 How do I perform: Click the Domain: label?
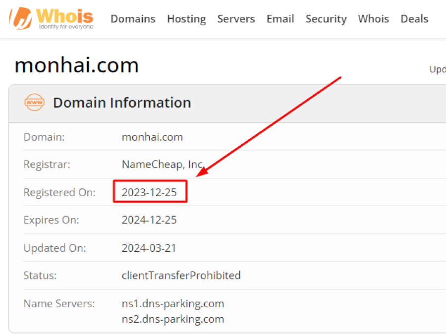click(44, 137)
